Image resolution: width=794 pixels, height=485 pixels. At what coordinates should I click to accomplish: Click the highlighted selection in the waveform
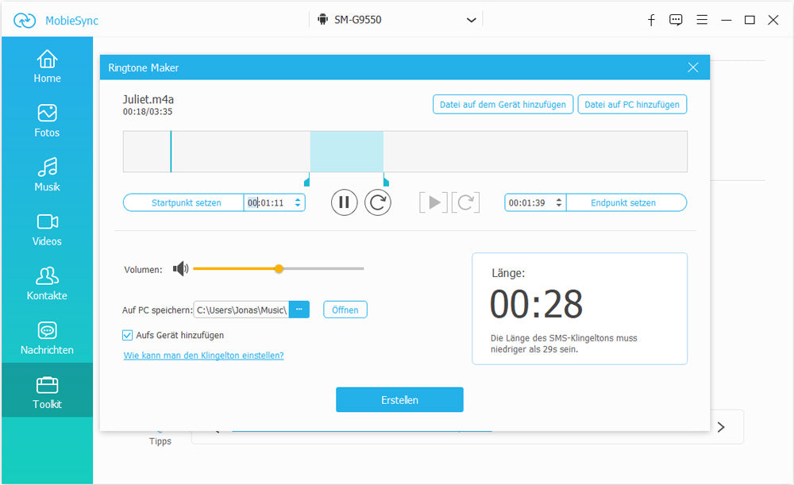click(x=346, y=152)
